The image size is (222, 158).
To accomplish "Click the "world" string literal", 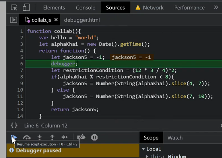I will 86,38.
